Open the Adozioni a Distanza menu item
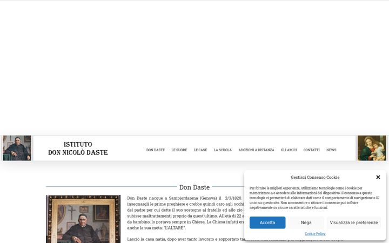Screen dimensions: 389x243 tap(256, 150)
